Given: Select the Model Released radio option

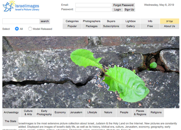Looking at the screenshot, I should (x=30, y=29).
